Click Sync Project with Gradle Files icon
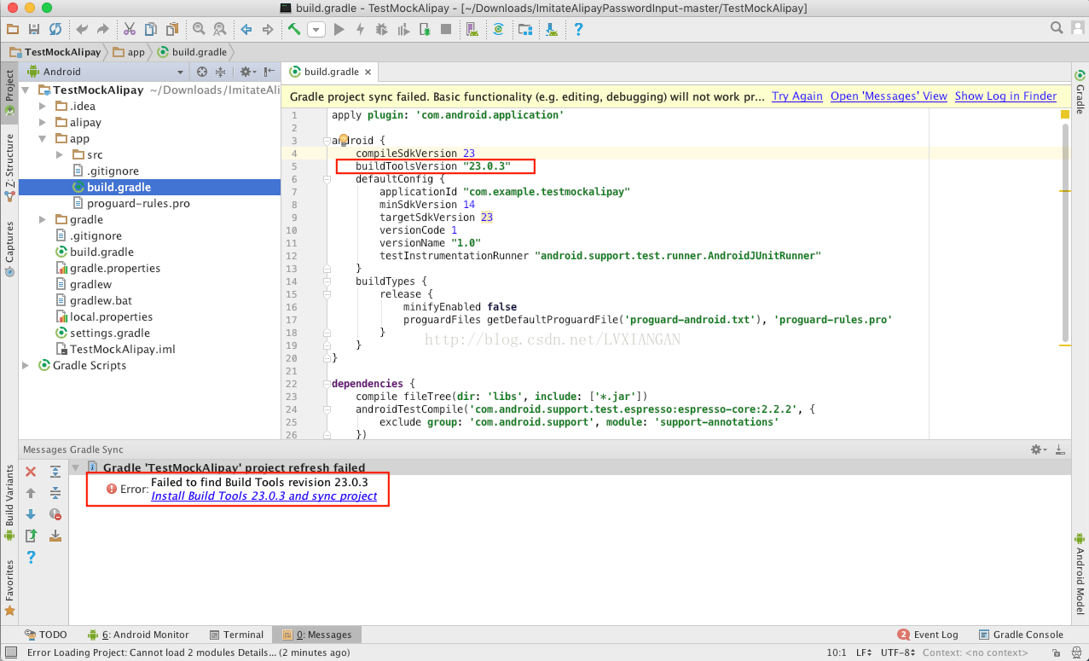 pos(499,29)
